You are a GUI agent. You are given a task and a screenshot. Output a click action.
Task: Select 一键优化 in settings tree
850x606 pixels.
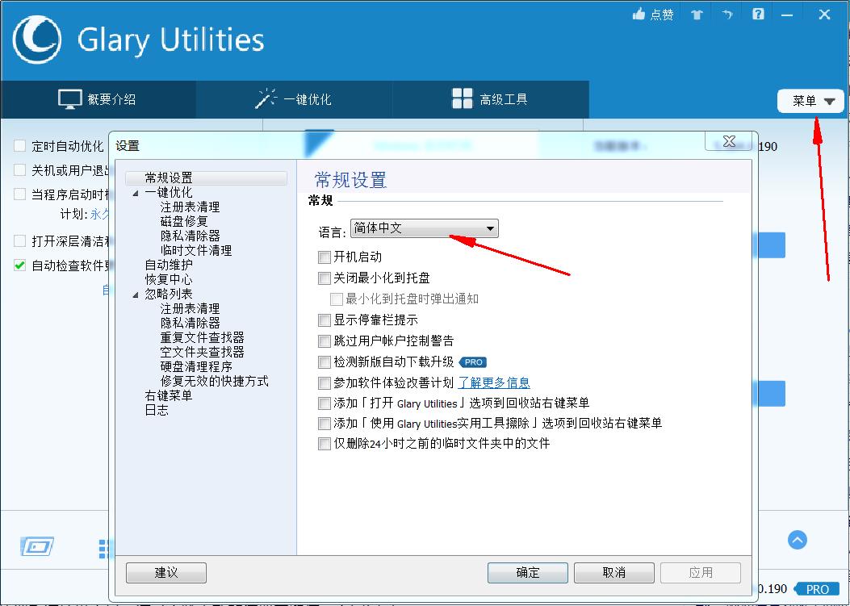(x=169, y=192)
